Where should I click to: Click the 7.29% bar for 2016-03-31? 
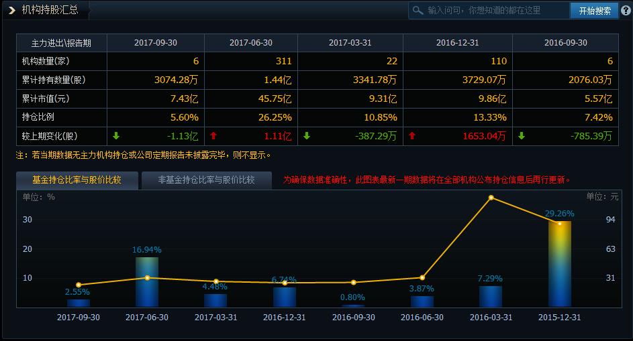click(x=491, y=297)
